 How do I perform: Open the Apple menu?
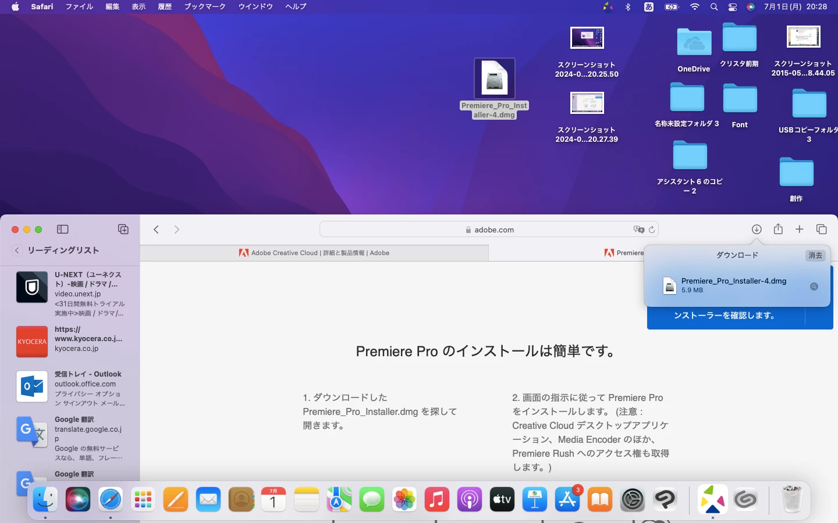(x=16, y=6)
